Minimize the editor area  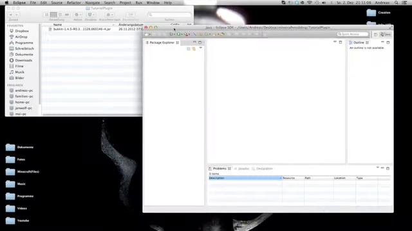pos(335,42)
